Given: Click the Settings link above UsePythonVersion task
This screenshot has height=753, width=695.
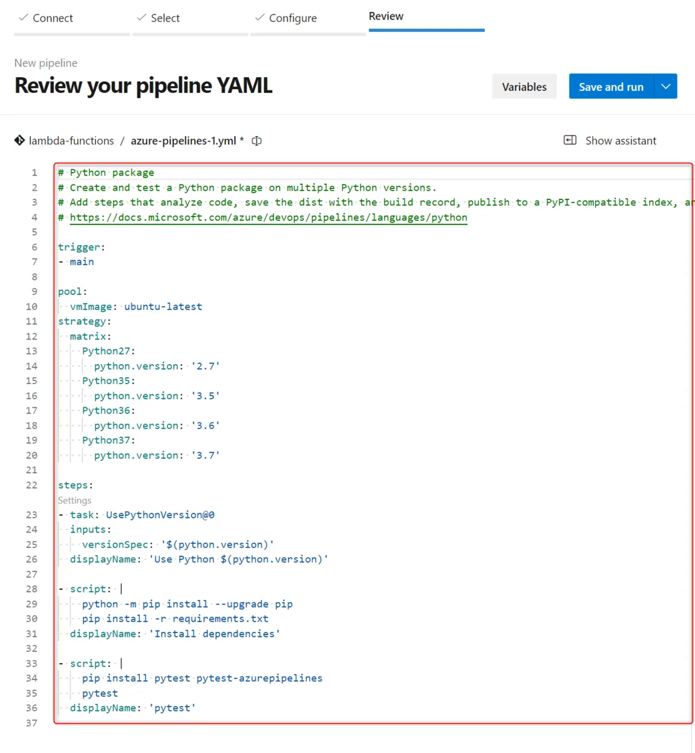Looking at the screenshot, I should 75,500.
